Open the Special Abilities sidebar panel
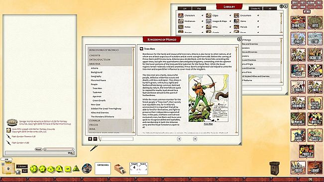 pyautogui.click(x=315, y=103)
